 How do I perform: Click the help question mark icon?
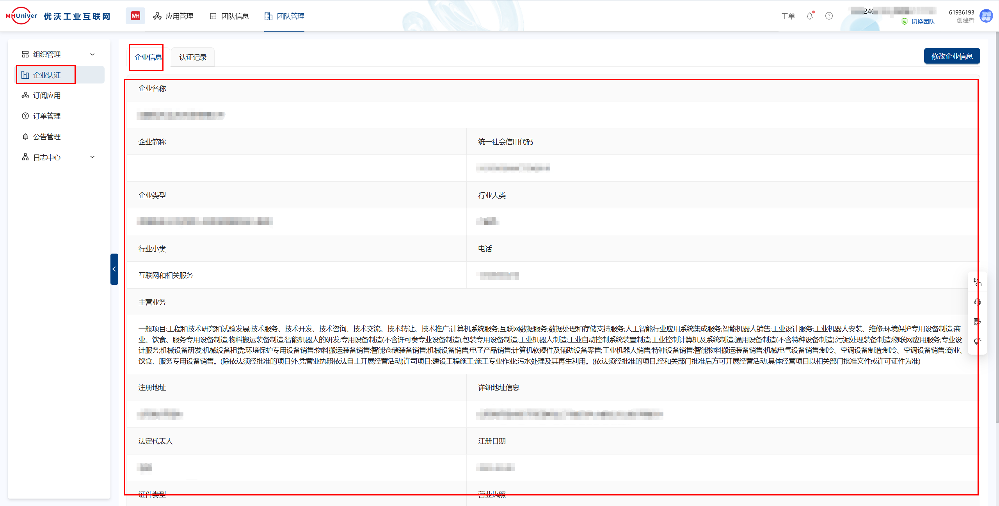click(x=829, y=16)
